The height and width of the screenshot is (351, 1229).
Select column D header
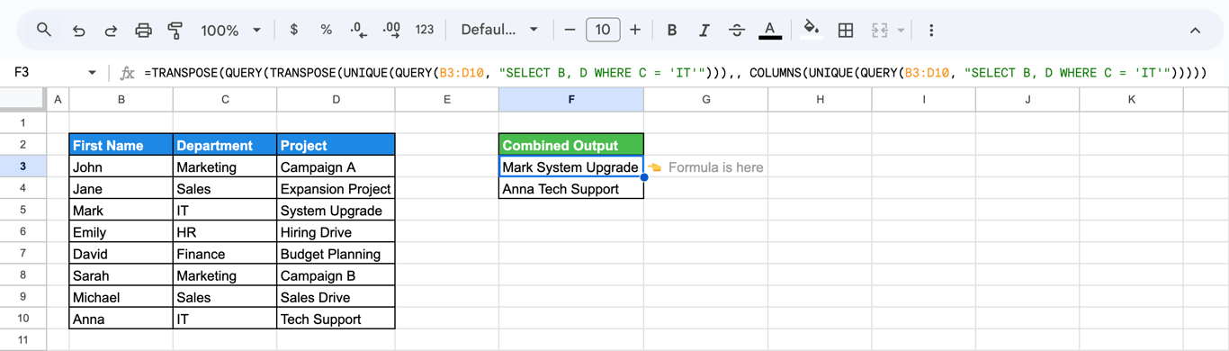click(x=336, y=99)
